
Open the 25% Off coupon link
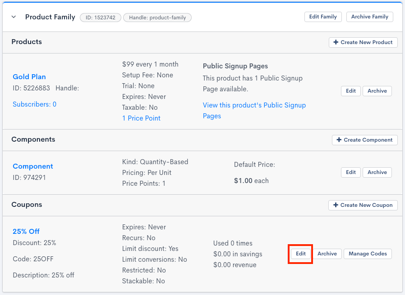[x=26, y=232]
